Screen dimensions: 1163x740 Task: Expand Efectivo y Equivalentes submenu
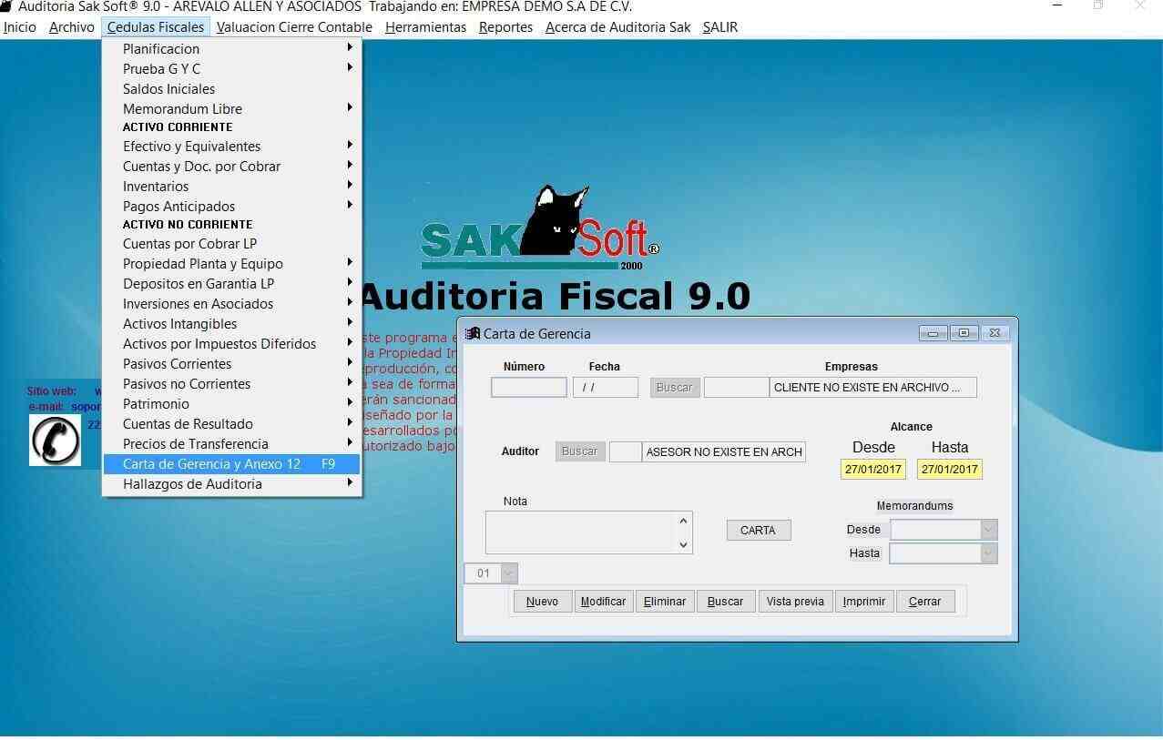[232, 147]
